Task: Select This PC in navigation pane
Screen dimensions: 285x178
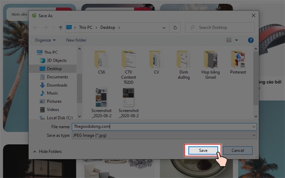Action: (x=47, y=52)
